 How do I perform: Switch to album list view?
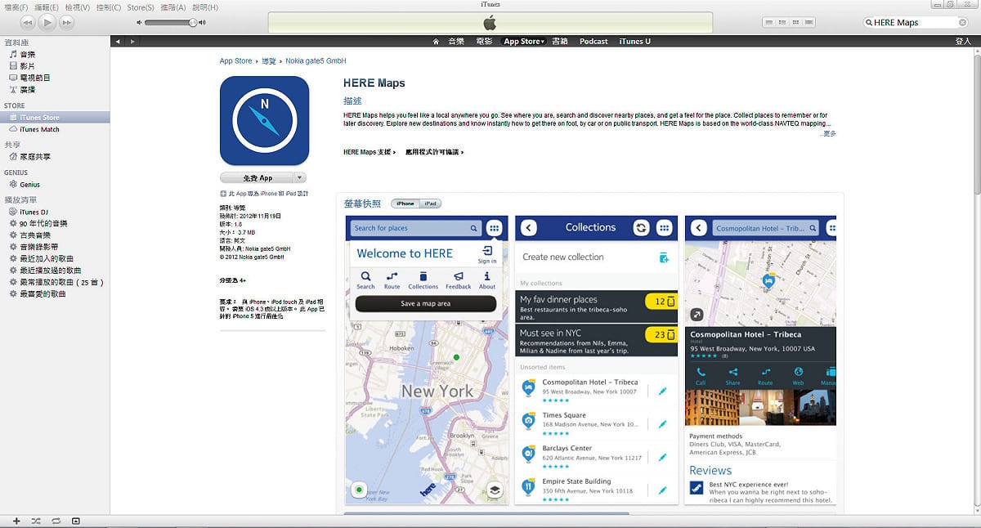(x=784, y=22)
